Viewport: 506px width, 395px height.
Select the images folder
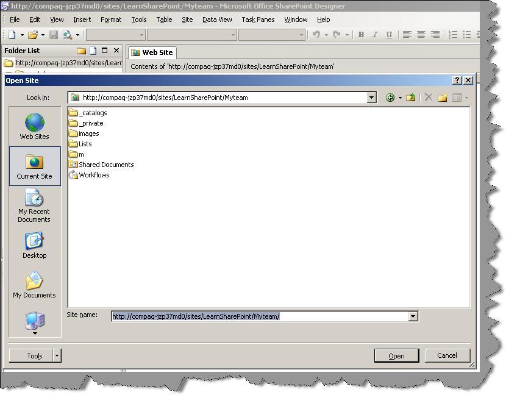click(x=84, y=133)
